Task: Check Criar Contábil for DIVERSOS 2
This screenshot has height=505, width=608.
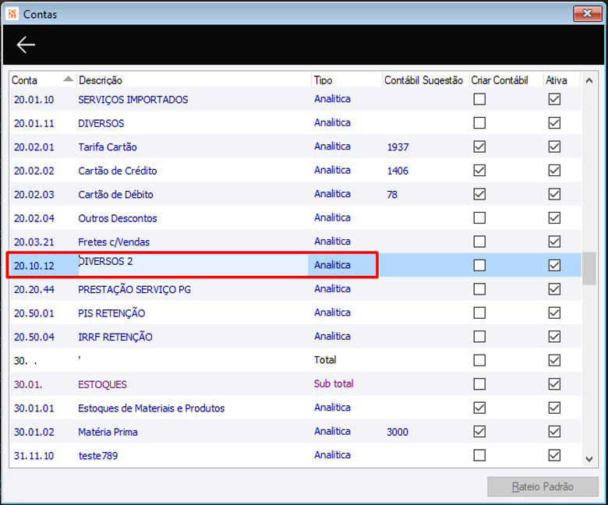Action: click(479, 266)
